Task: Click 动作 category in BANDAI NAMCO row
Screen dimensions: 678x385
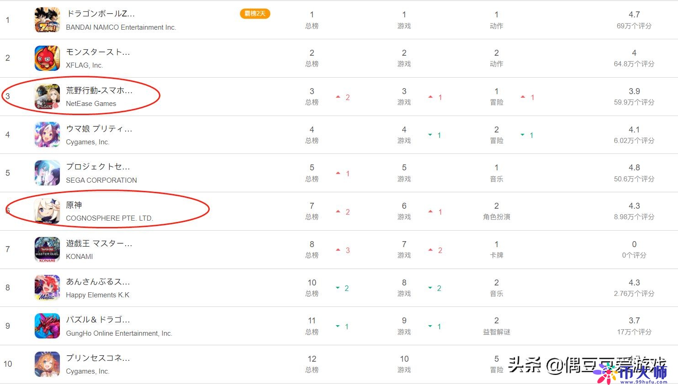Action: pos(497,26)
